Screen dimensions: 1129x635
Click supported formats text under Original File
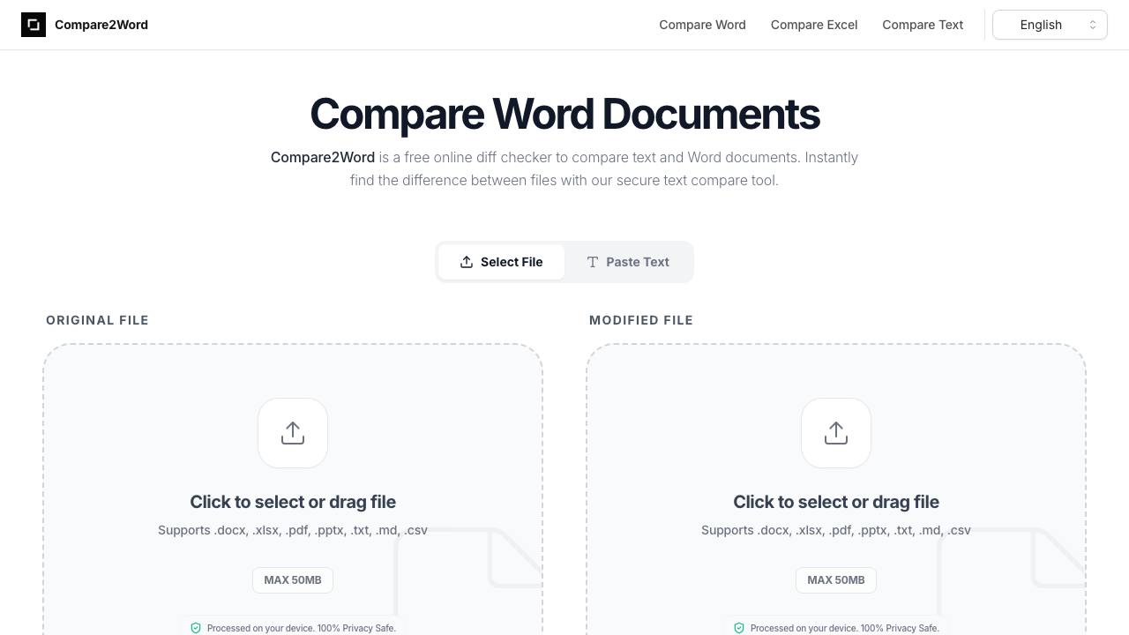(x=293, y=530)
